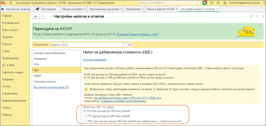Copy link to this page icon
The height and width of the screenshot is (126, 266).
click(x=251, y=16)
